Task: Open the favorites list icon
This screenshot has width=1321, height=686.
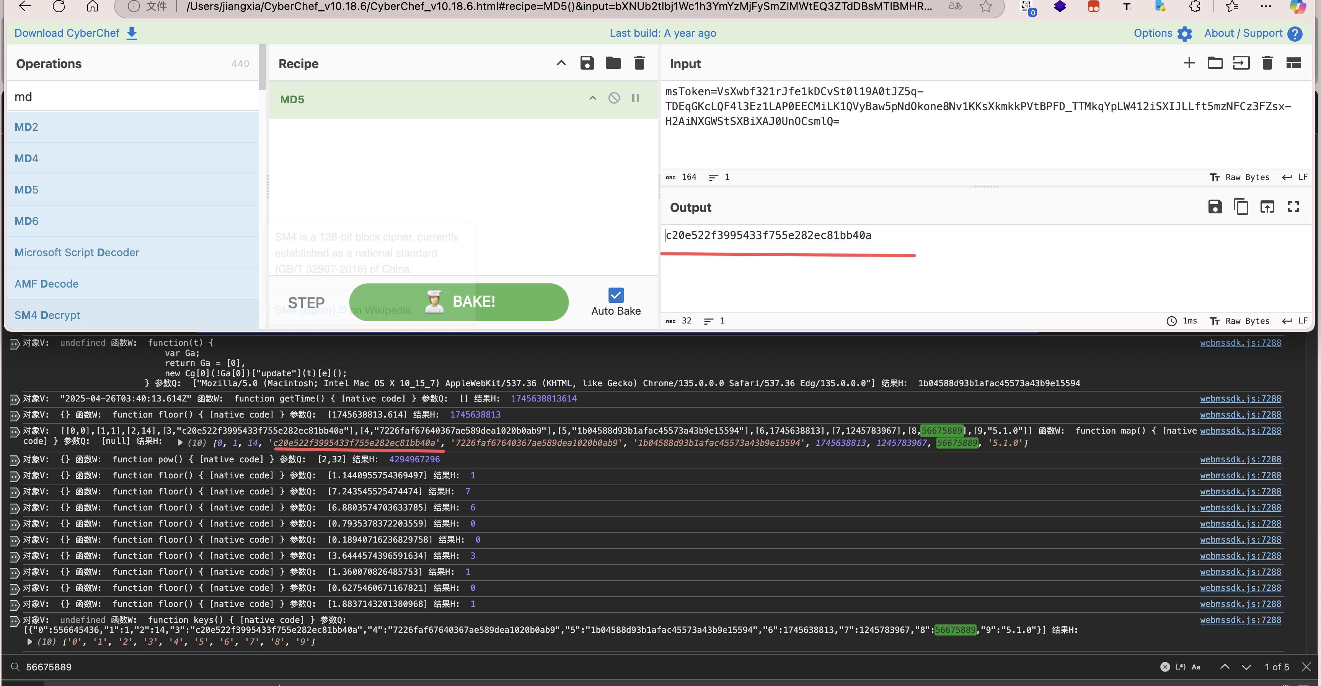Action: pos(1232,6)
